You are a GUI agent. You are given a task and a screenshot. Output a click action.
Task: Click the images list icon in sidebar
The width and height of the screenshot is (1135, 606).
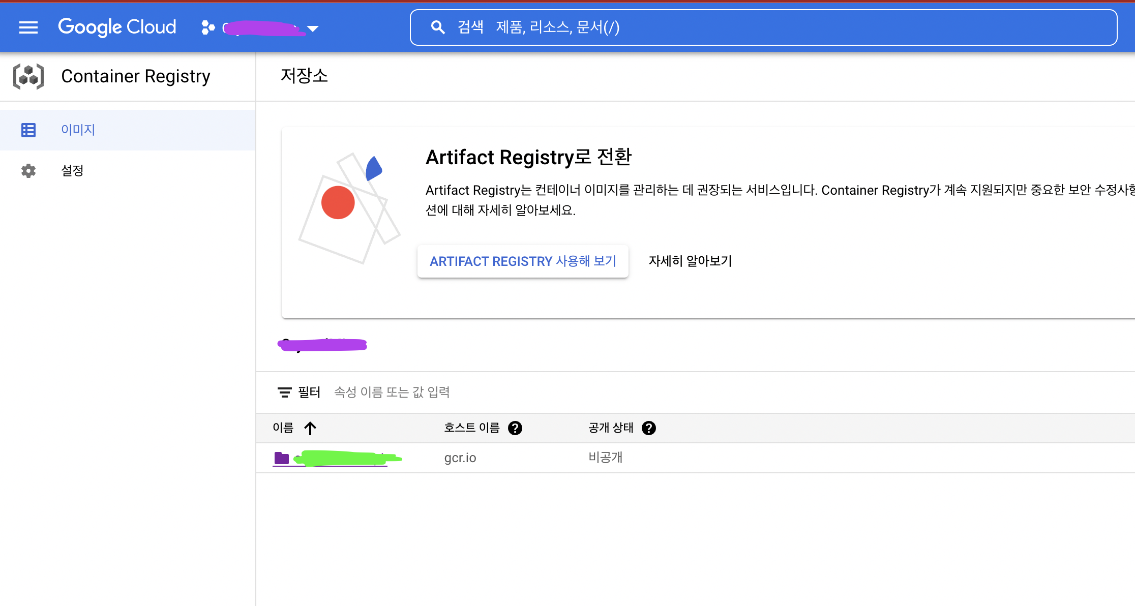click(x=28, y=130)
